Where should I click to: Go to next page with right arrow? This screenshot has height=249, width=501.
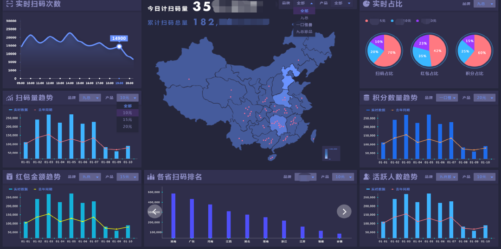pyautogui.click(x=344, y=211)
